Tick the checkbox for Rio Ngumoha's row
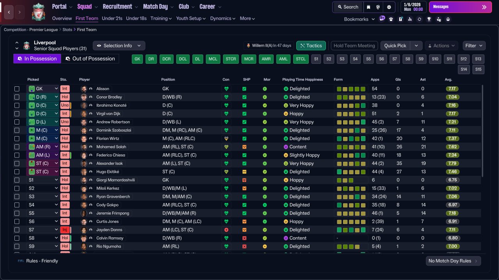This screenshot has height=280, width=499. (17, 247)
